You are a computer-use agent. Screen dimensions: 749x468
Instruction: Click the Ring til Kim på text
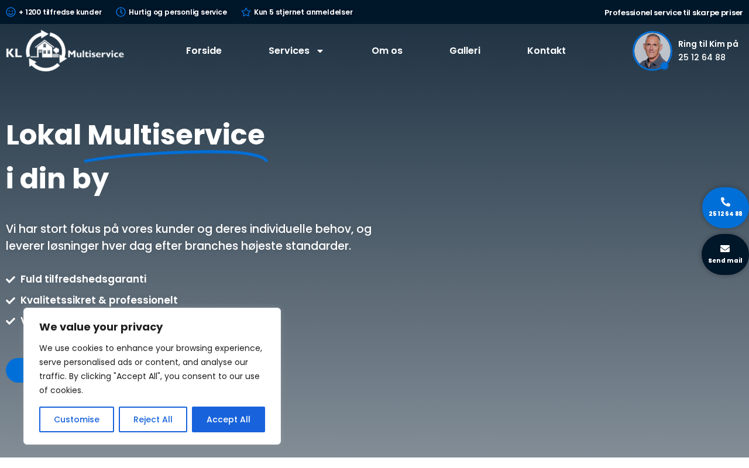(708, 44)
